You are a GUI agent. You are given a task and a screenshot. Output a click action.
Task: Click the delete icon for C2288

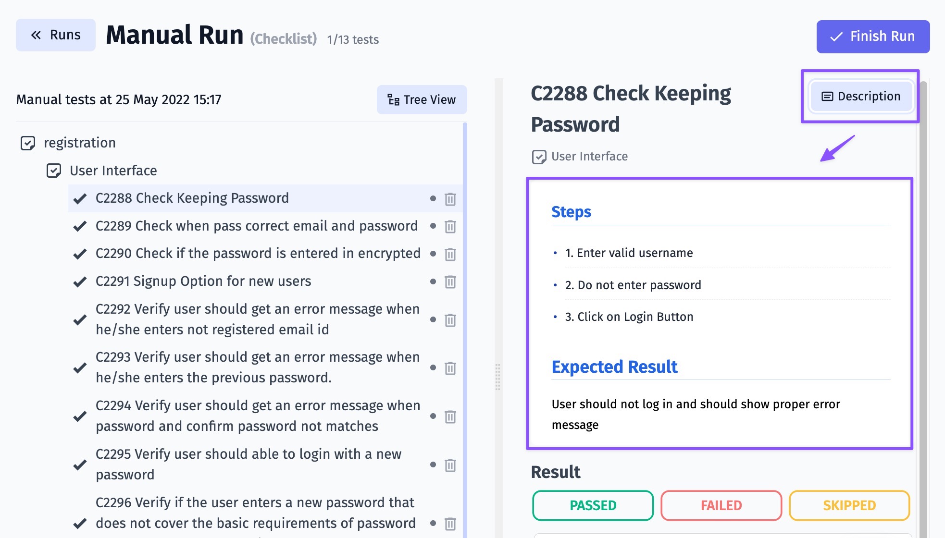coord(450,198)
